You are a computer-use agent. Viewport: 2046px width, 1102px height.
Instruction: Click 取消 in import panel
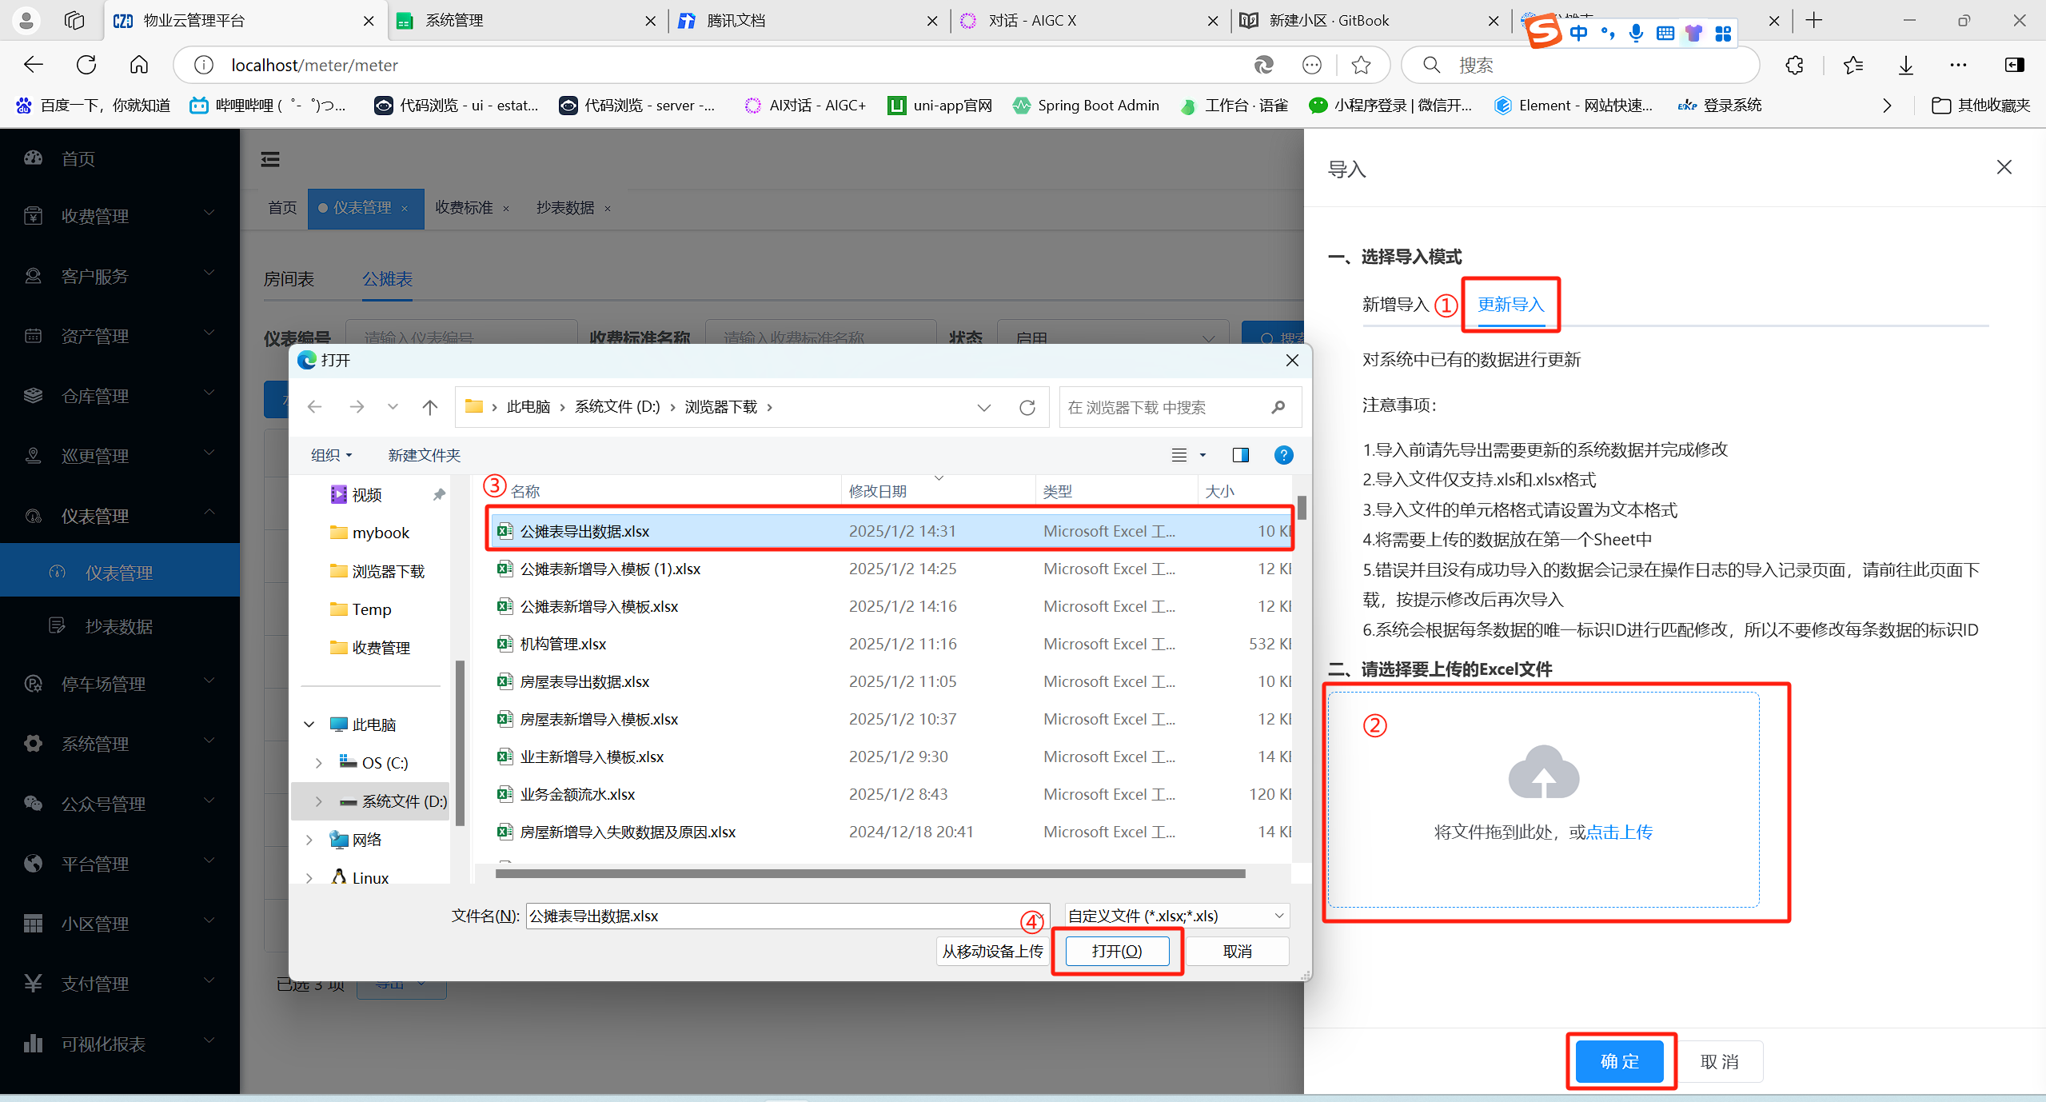click(1719, 1061)
